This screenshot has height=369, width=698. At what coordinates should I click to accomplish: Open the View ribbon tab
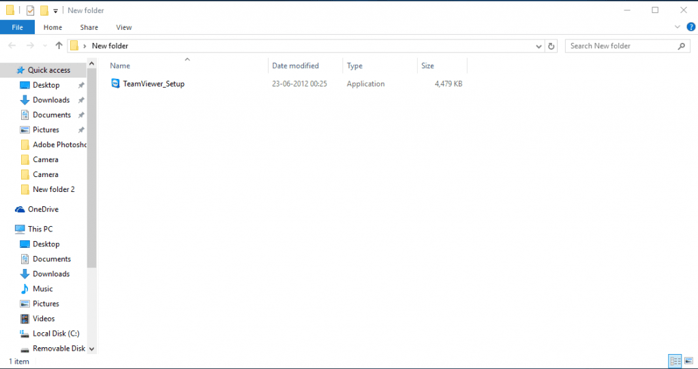(x=124, y=27)
